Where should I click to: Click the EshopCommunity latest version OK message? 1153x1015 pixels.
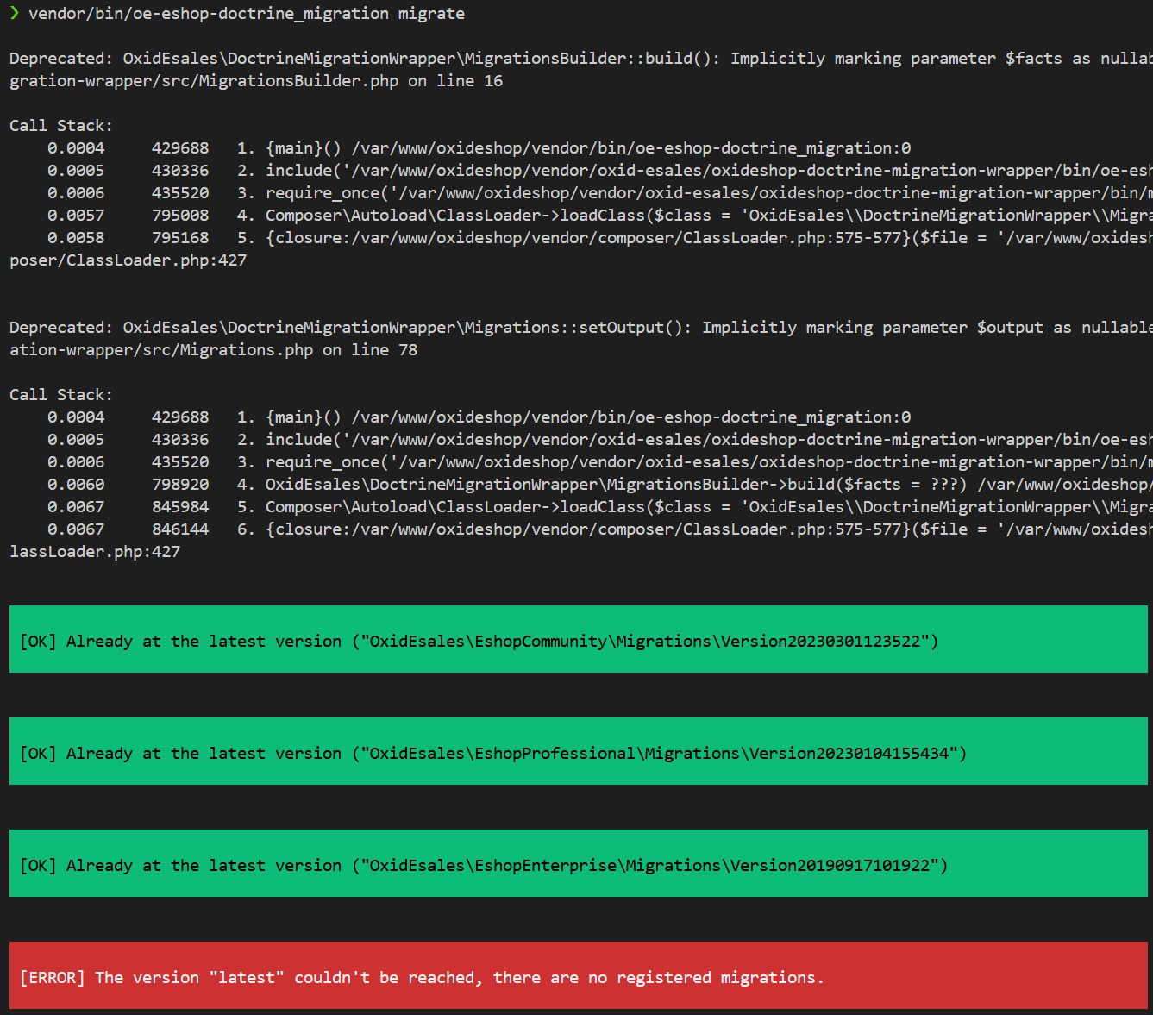coord(479,642)
